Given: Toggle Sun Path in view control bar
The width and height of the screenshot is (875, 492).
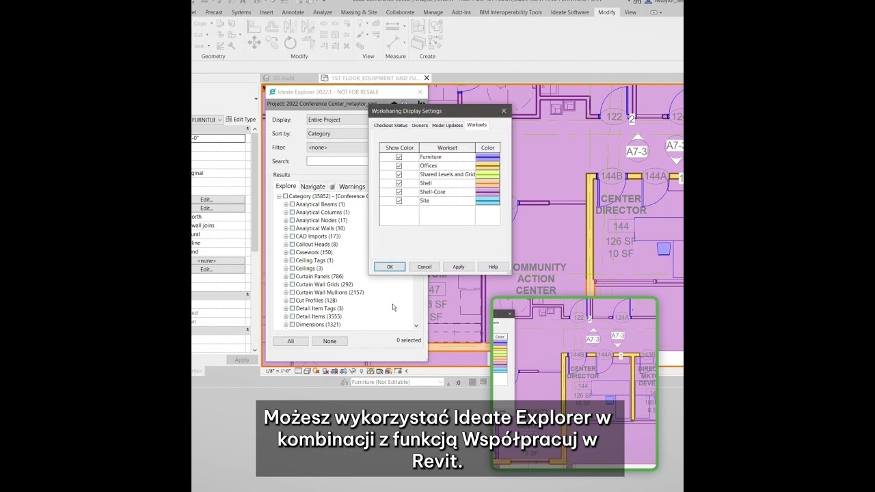Looking at the screenshot, I should pyautogui.click(x=316, y=370).
